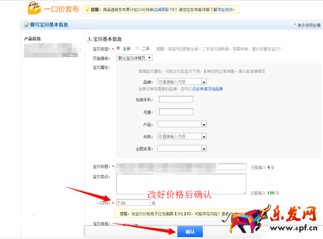Focus the 包装体积 input field

[176, 99]
